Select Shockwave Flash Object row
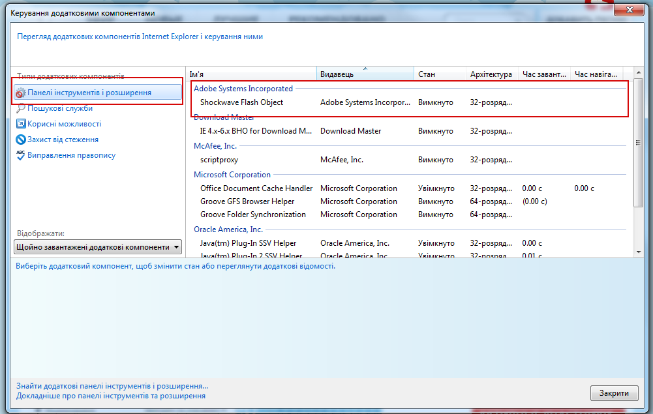Image resolution: width=653 pixels, height=414 pixels. tap(408, 102)
